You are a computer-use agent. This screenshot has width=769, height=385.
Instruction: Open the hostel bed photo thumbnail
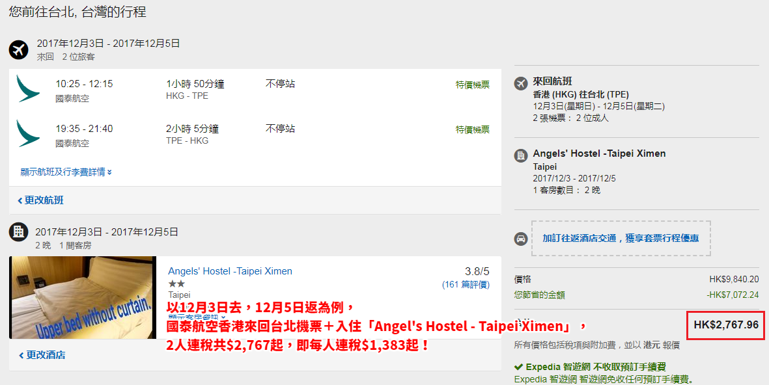click(83, 297)
